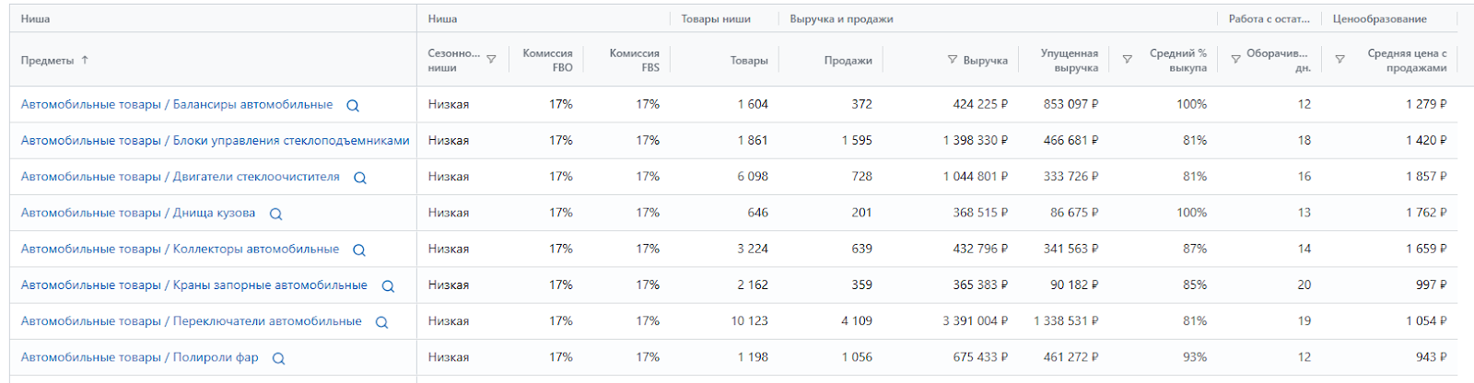1474x383 pixels.
Task: Click magnifier beside Коллекторы автомобильные
Action: click(359, 250)
